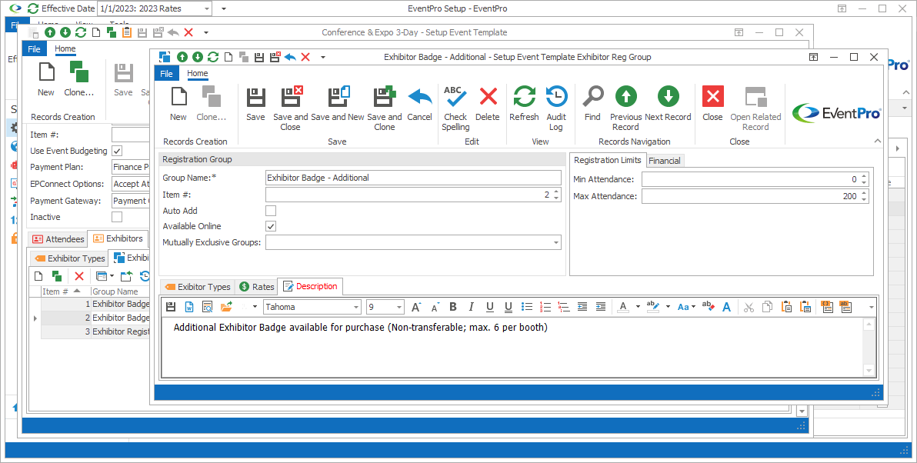Toggle the Inactive checkbox in the Event Template window
Image resolution: width=917 pixels, height=463 pixels.
[x=117, y=217]
